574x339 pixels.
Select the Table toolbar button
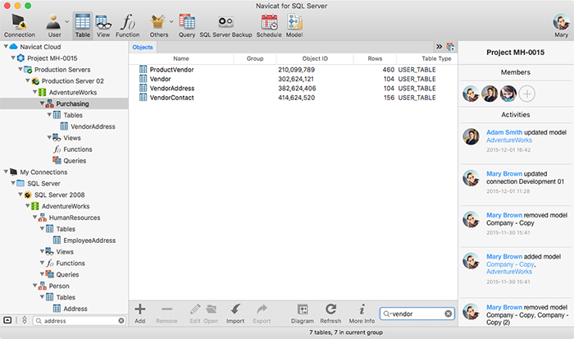[x=82, y=25]
